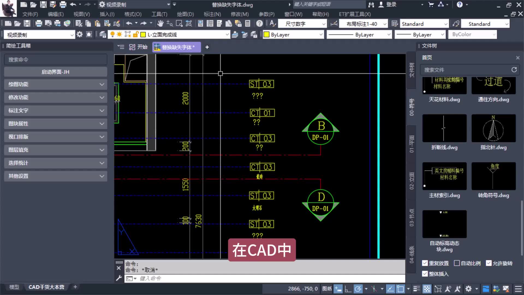524x295 pixels.
Task: Switch to the CAD干货大本营 layout tab
Action: (x=46, y=287)
